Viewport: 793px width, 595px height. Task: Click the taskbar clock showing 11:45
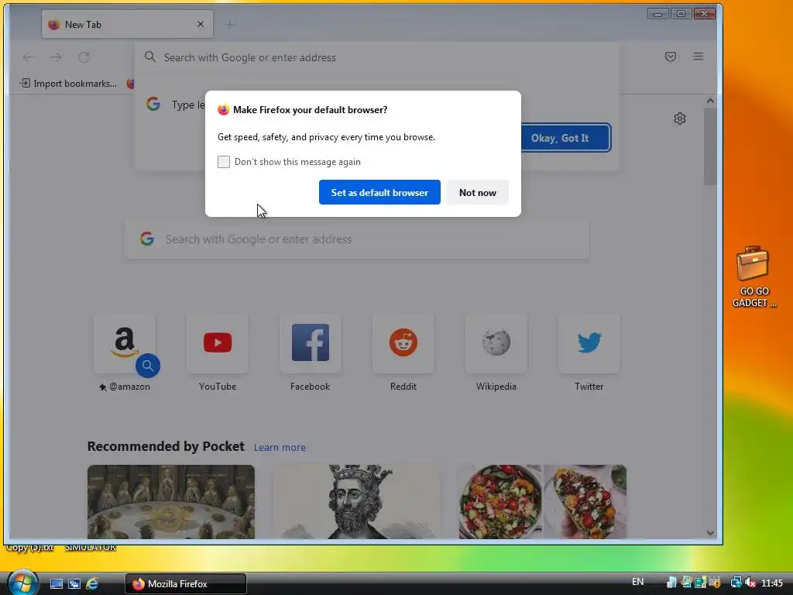[772, 583]
